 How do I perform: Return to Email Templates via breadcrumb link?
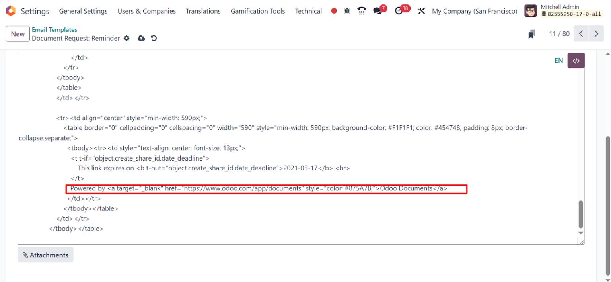(x=54, y=29)
